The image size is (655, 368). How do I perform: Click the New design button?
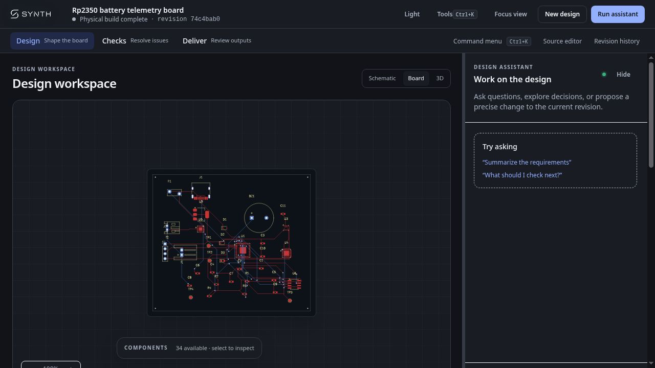562,14
